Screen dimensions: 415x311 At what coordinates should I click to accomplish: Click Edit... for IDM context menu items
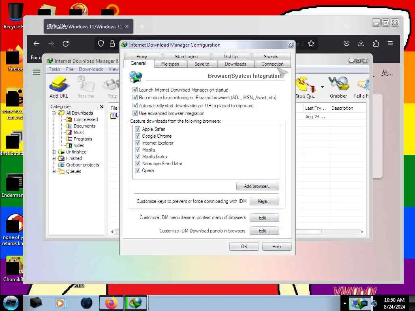264,217
